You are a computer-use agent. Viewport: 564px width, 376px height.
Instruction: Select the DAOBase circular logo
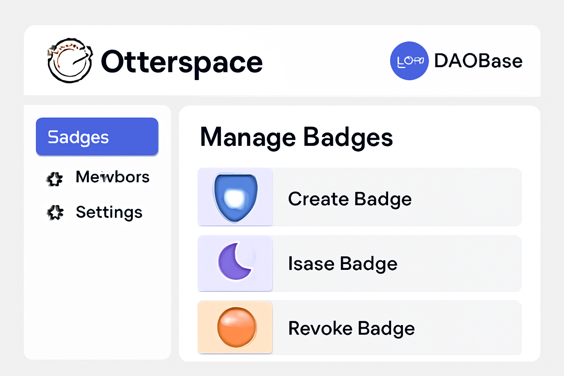(x=409, y=61)
